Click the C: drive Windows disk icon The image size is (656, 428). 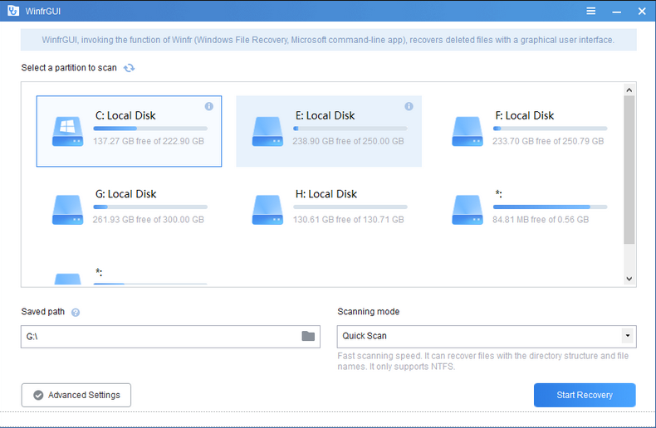click(x=67, y=131)
